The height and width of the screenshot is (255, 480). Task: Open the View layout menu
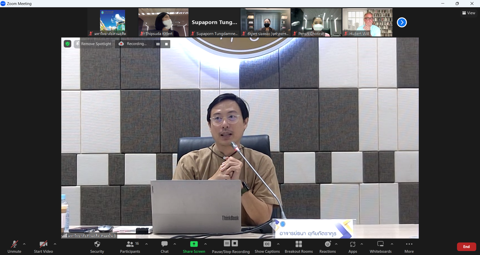coord(469,13)
